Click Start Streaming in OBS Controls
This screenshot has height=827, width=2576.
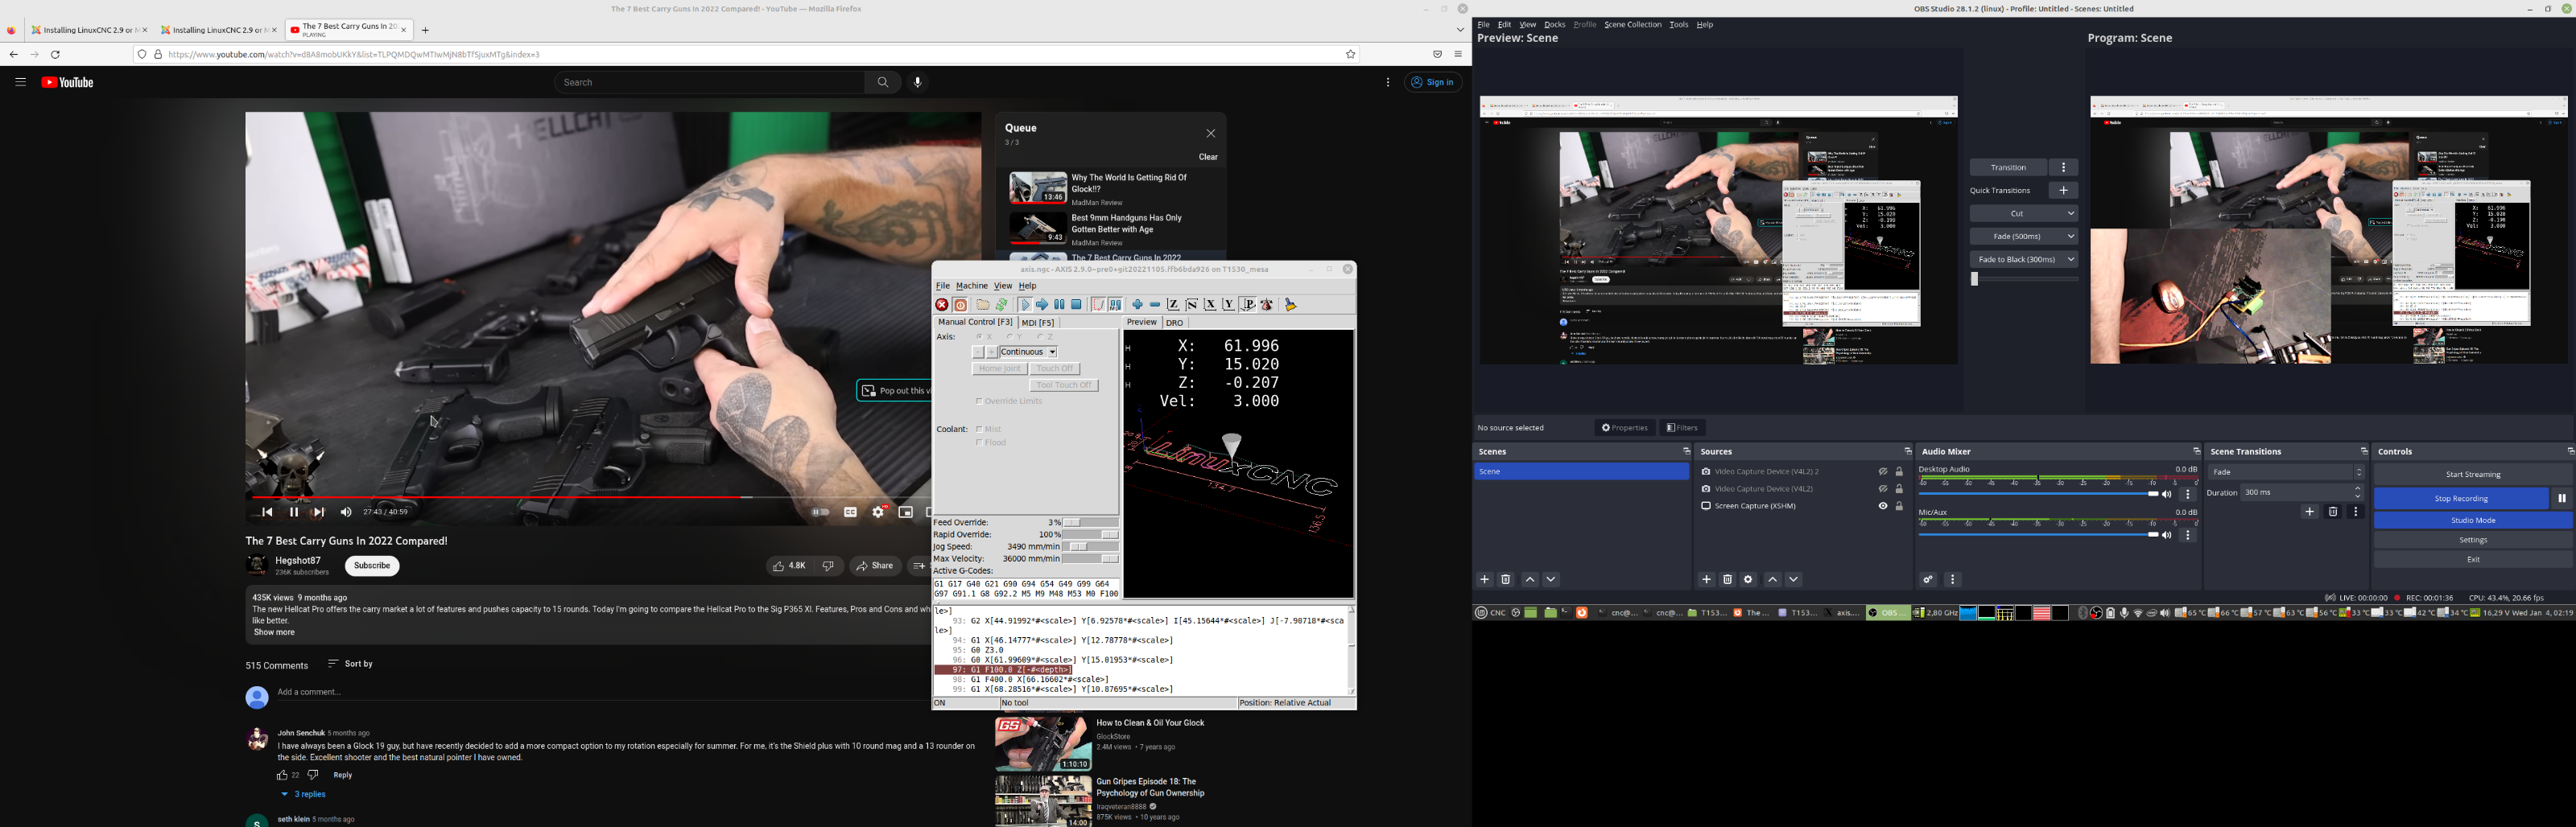pos(2473,475)
